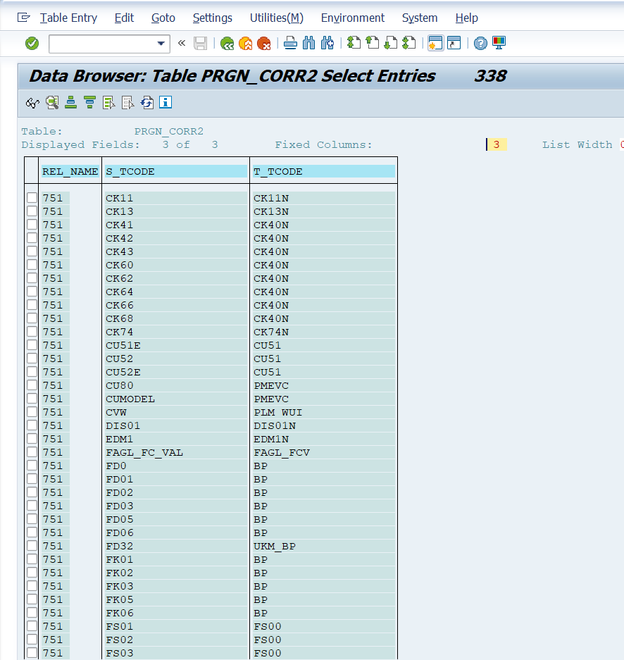Click the Sort Ascending icon
The height and width of the screenshot is (660, 624).
coord(70,102)
